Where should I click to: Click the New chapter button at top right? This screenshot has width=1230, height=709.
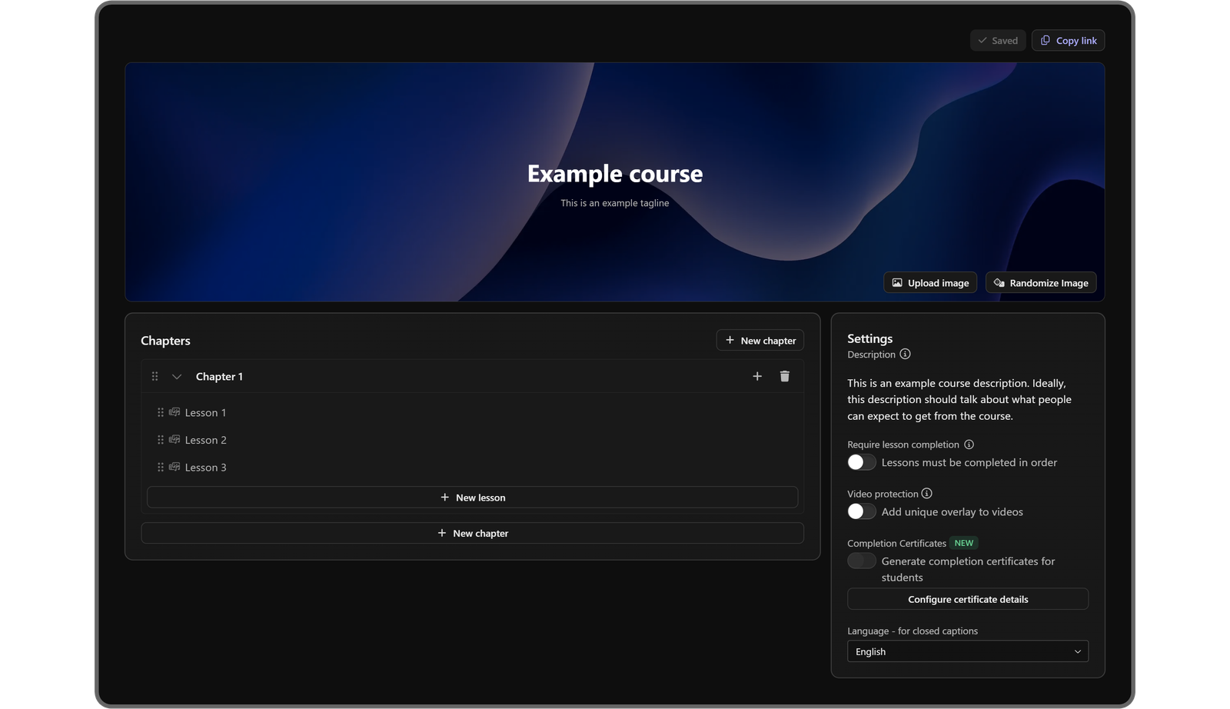coord(760,340)
